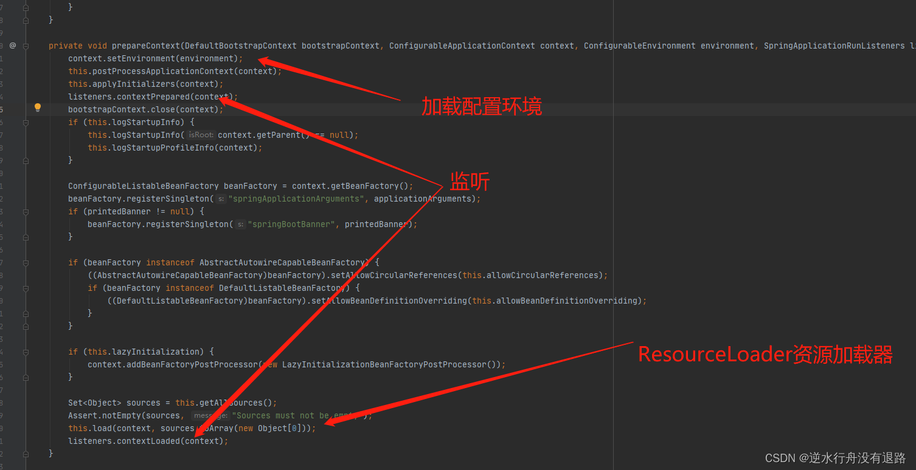Click "springBootBanner" string literal
This screenshot has width=916, height=470.
291,224
